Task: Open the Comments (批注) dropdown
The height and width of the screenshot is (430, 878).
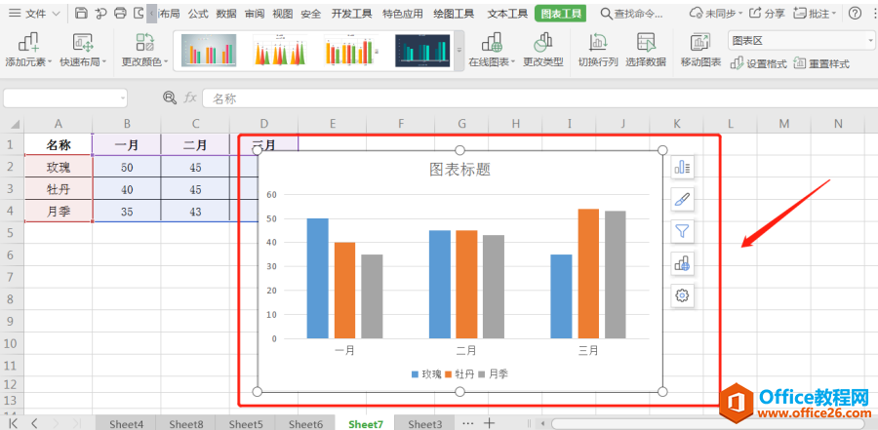Action: (x=815, y=14)
